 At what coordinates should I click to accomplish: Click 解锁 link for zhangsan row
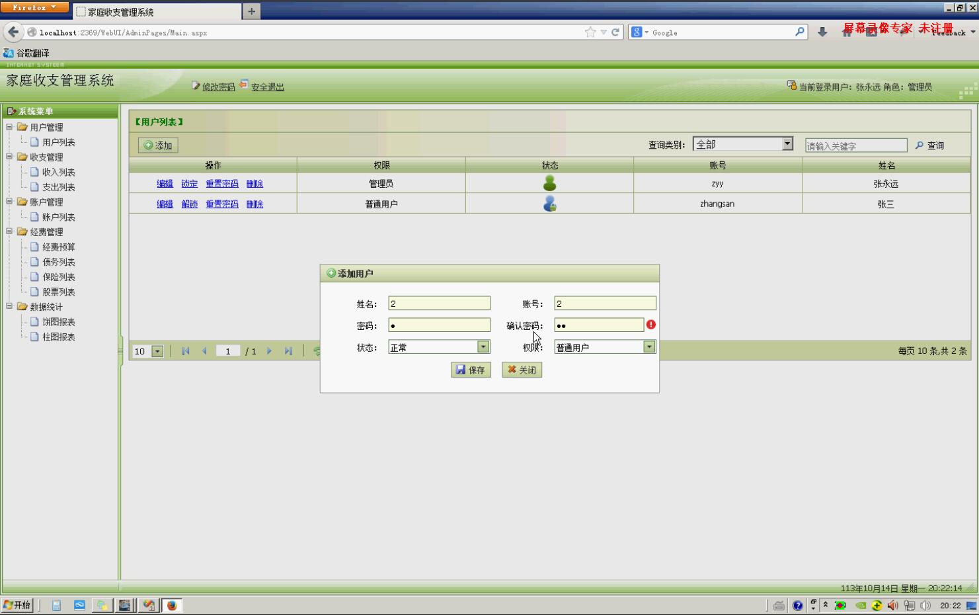click(x=189, y=204)
